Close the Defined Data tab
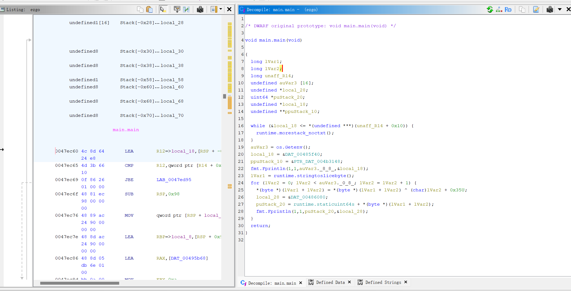Screen dimensions: 571x291 pyautogui.click(x=349, y=282)
